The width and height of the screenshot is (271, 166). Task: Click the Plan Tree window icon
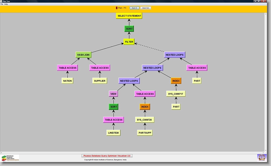(2, 1)
